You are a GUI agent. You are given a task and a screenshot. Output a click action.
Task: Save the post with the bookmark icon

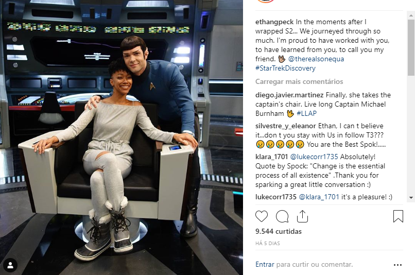pos(398,216)
